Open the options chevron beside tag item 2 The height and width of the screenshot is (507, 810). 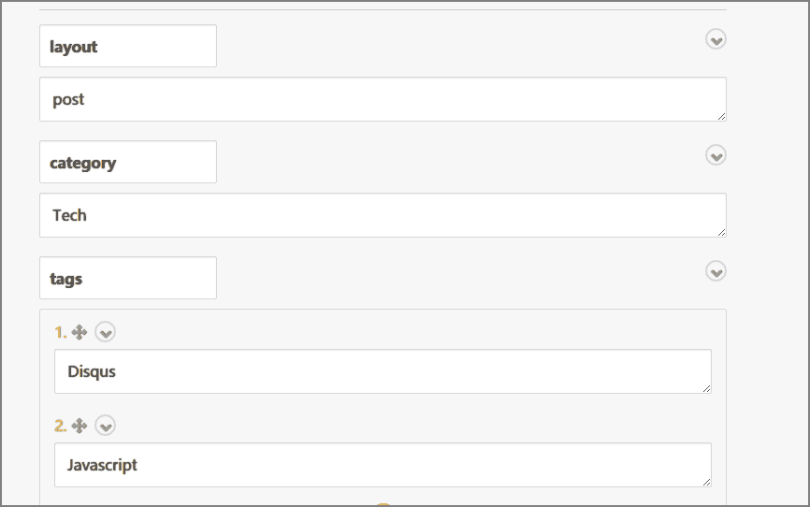(x=106, y=426)
